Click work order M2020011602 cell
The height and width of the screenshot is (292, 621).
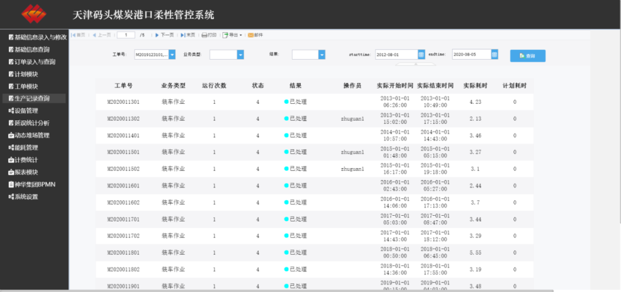[124, 203]
